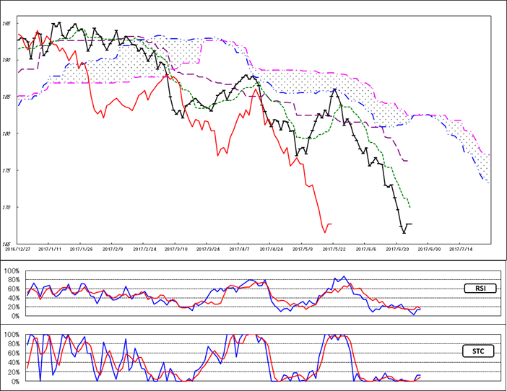Image resolution: width=507 pixels, height=391 pixels.
Task: Select the 0% label on STC axis
Action: 15,381
